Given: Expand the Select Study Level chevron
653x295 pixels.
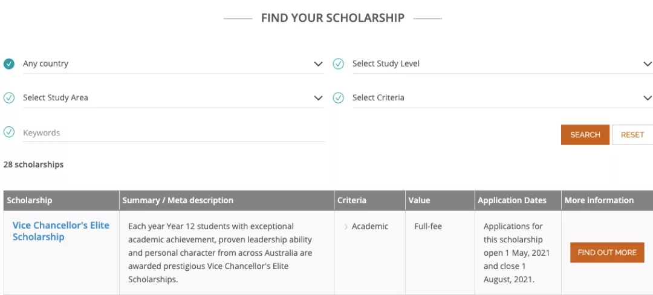Looking at the screenshot, I should pos(648,64).
